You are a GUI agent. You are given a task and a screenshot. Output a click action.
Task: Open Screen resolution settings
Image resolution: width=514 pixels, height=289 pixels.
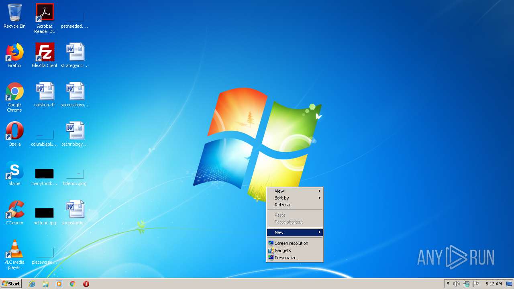(x=295, y=243)
